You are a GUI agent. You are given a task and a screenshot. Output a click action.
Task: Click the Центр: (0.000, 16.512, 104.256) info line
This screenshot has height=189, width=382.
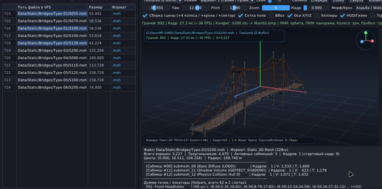click(x=193, y=158)
